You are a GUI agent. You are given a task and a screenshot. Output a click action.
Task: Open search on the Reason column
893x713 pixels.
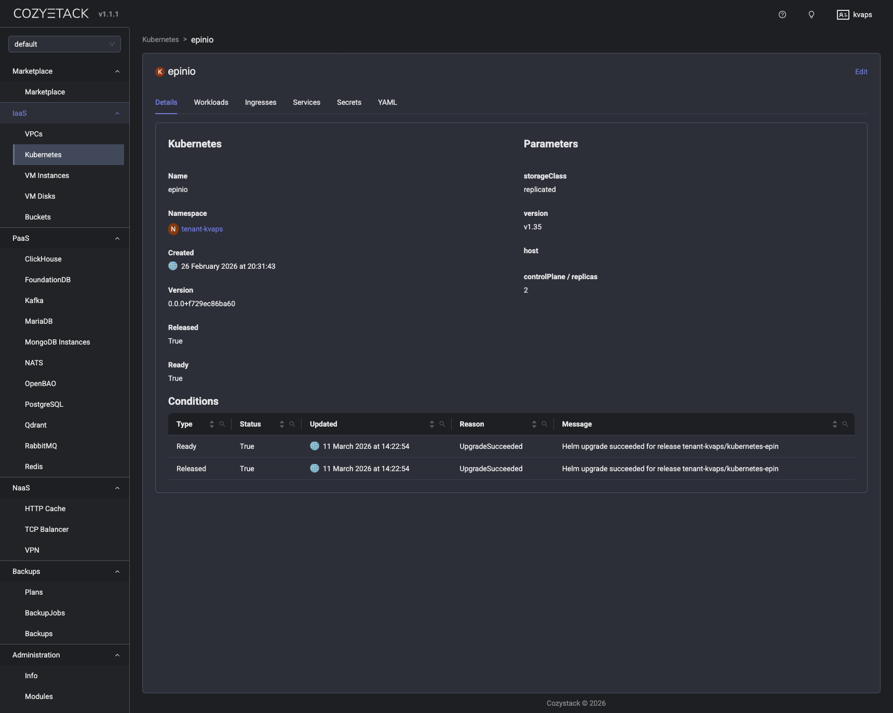pyautogui.click(x=544, y=424)
